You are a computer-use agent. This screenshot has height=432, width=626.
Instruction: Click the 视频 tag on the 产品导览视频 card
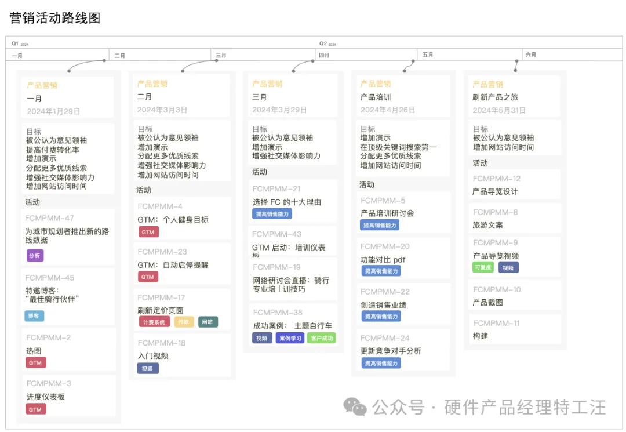coord(509,267)
